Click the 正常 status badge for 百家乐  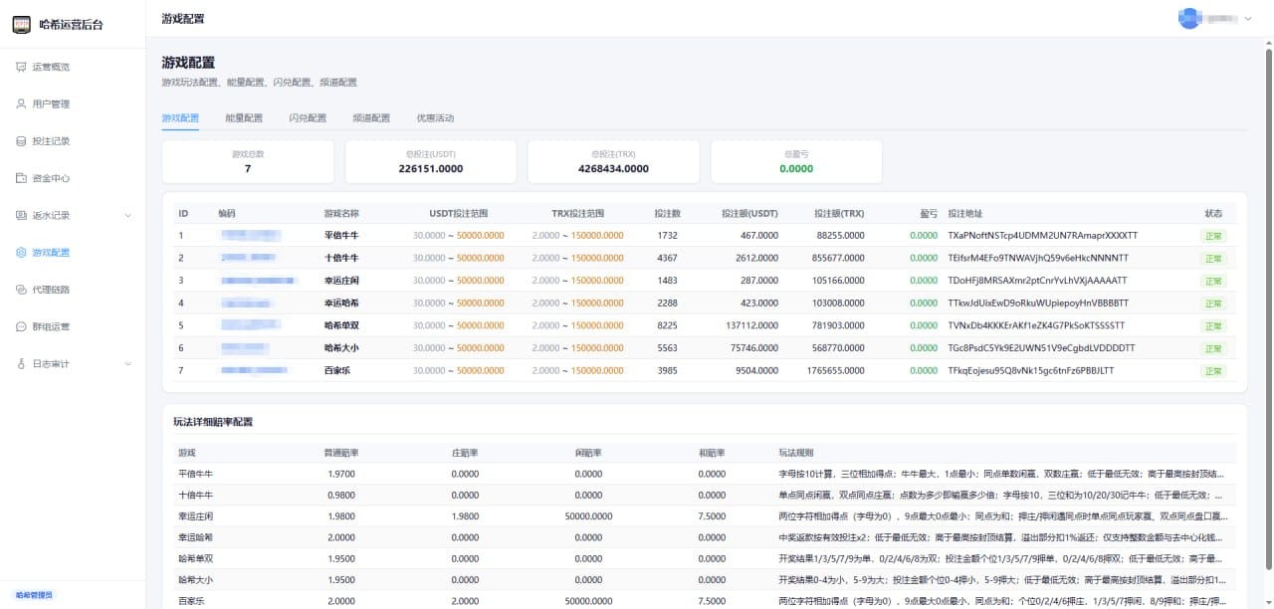(1213, 371)
